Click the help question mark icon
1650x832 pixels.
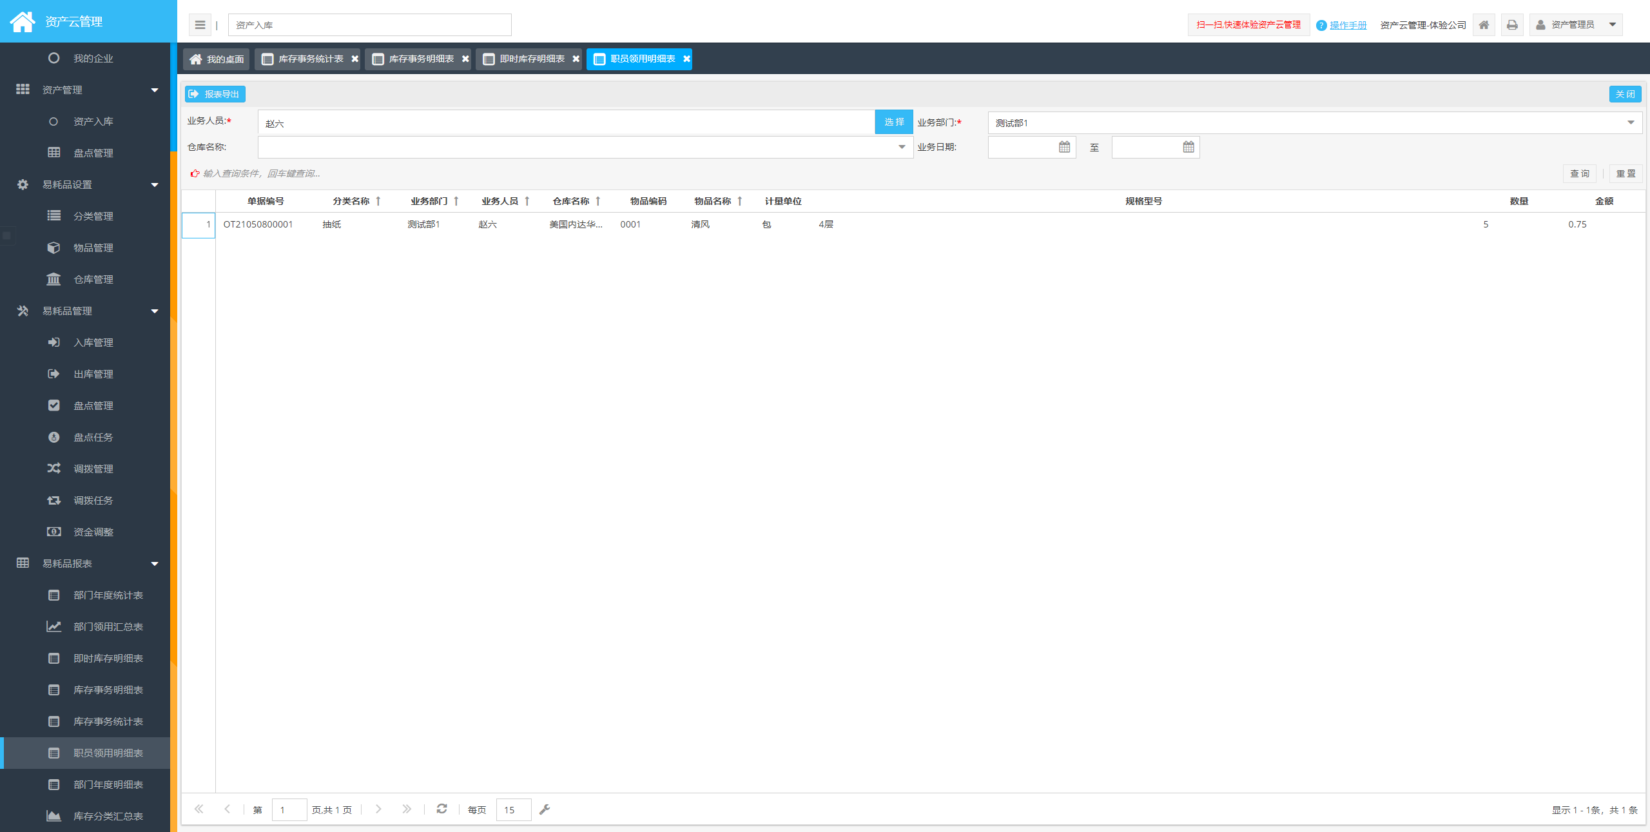click(1321, 25)
